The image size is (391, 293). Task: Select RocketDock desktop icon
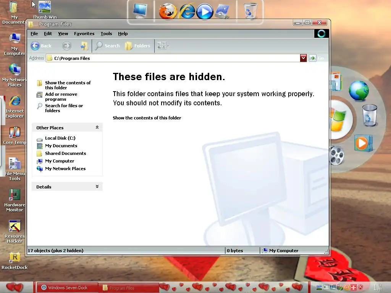(15, 261)
